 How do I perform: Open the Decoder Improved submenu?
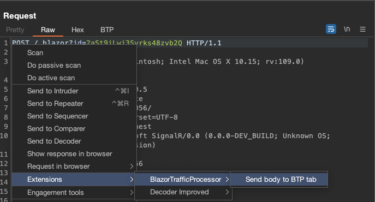click(183, 192)
